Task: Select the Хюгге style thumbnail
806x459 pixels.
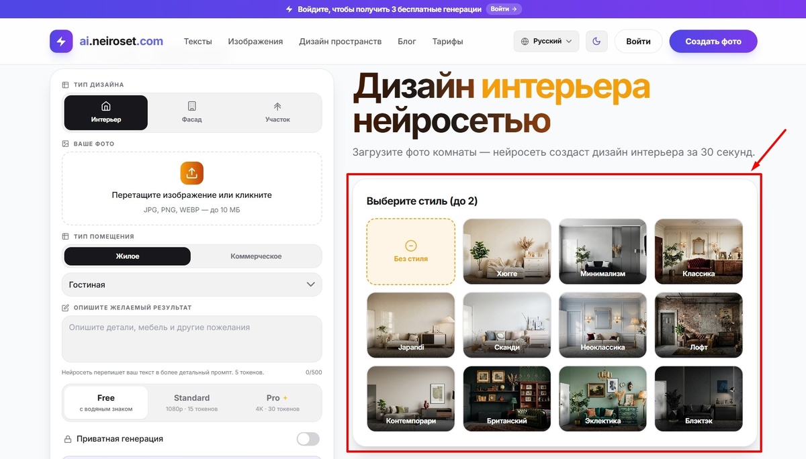Action: 507,252
